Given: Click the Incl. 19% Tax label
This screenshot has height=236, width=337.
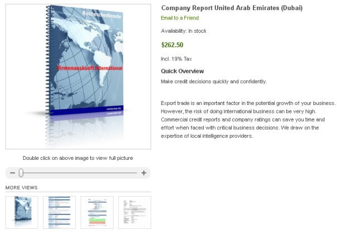Looking at the screenshot, I should point(176,59).
